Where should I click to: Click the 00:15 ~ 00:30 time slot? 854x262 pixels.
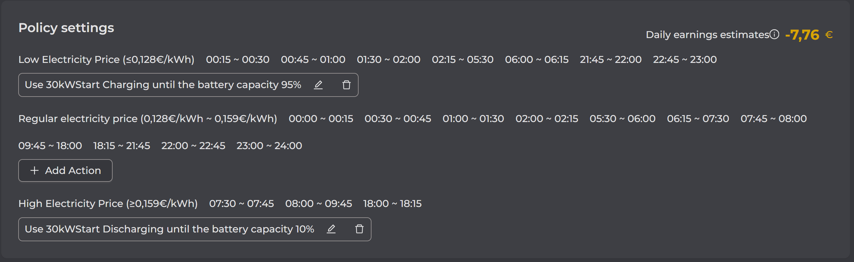pyautogui.click(x=237, y=60)
